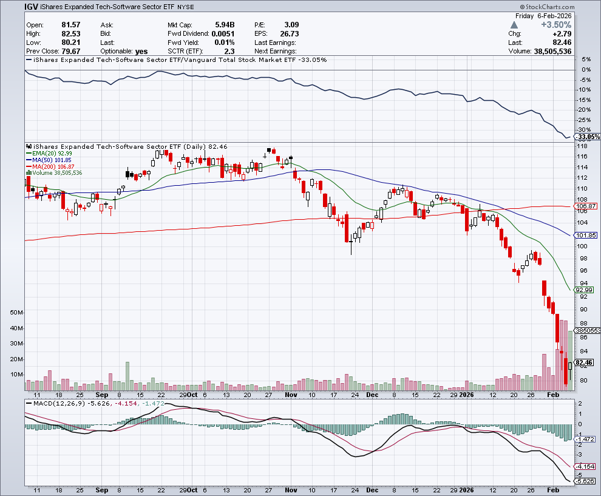Click the 92.99 EMA(20) price axis tag
This screenshot has height=496, width=601.
pyautogui.click(x=584, y=290)
